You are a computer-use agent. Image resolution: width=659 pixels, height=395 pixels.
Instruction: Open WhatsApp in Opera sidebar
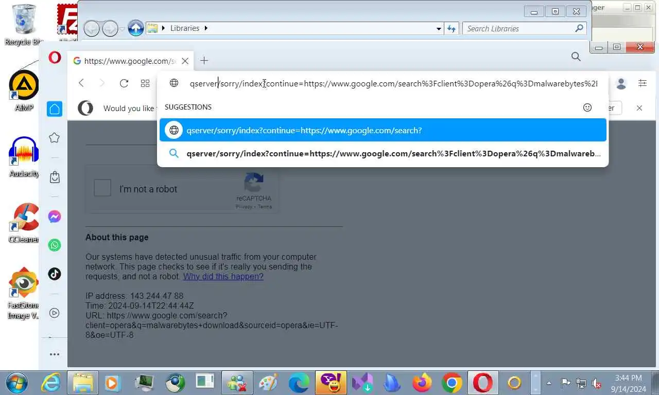tap(55, 245)
